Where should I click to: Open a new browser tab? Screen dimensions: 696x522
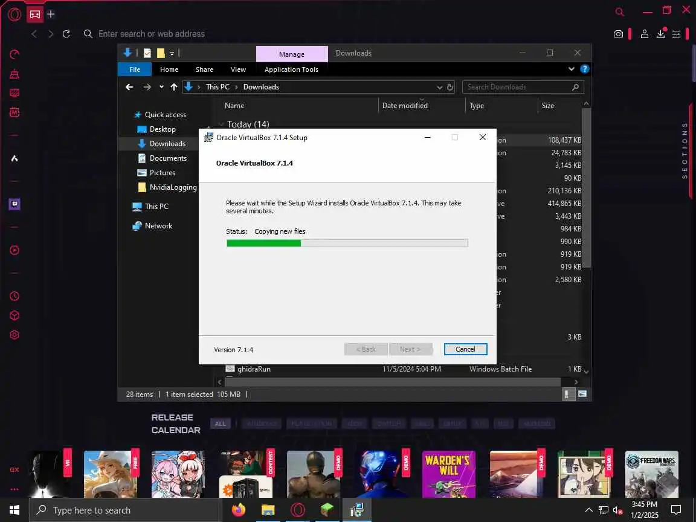[51, 14]
